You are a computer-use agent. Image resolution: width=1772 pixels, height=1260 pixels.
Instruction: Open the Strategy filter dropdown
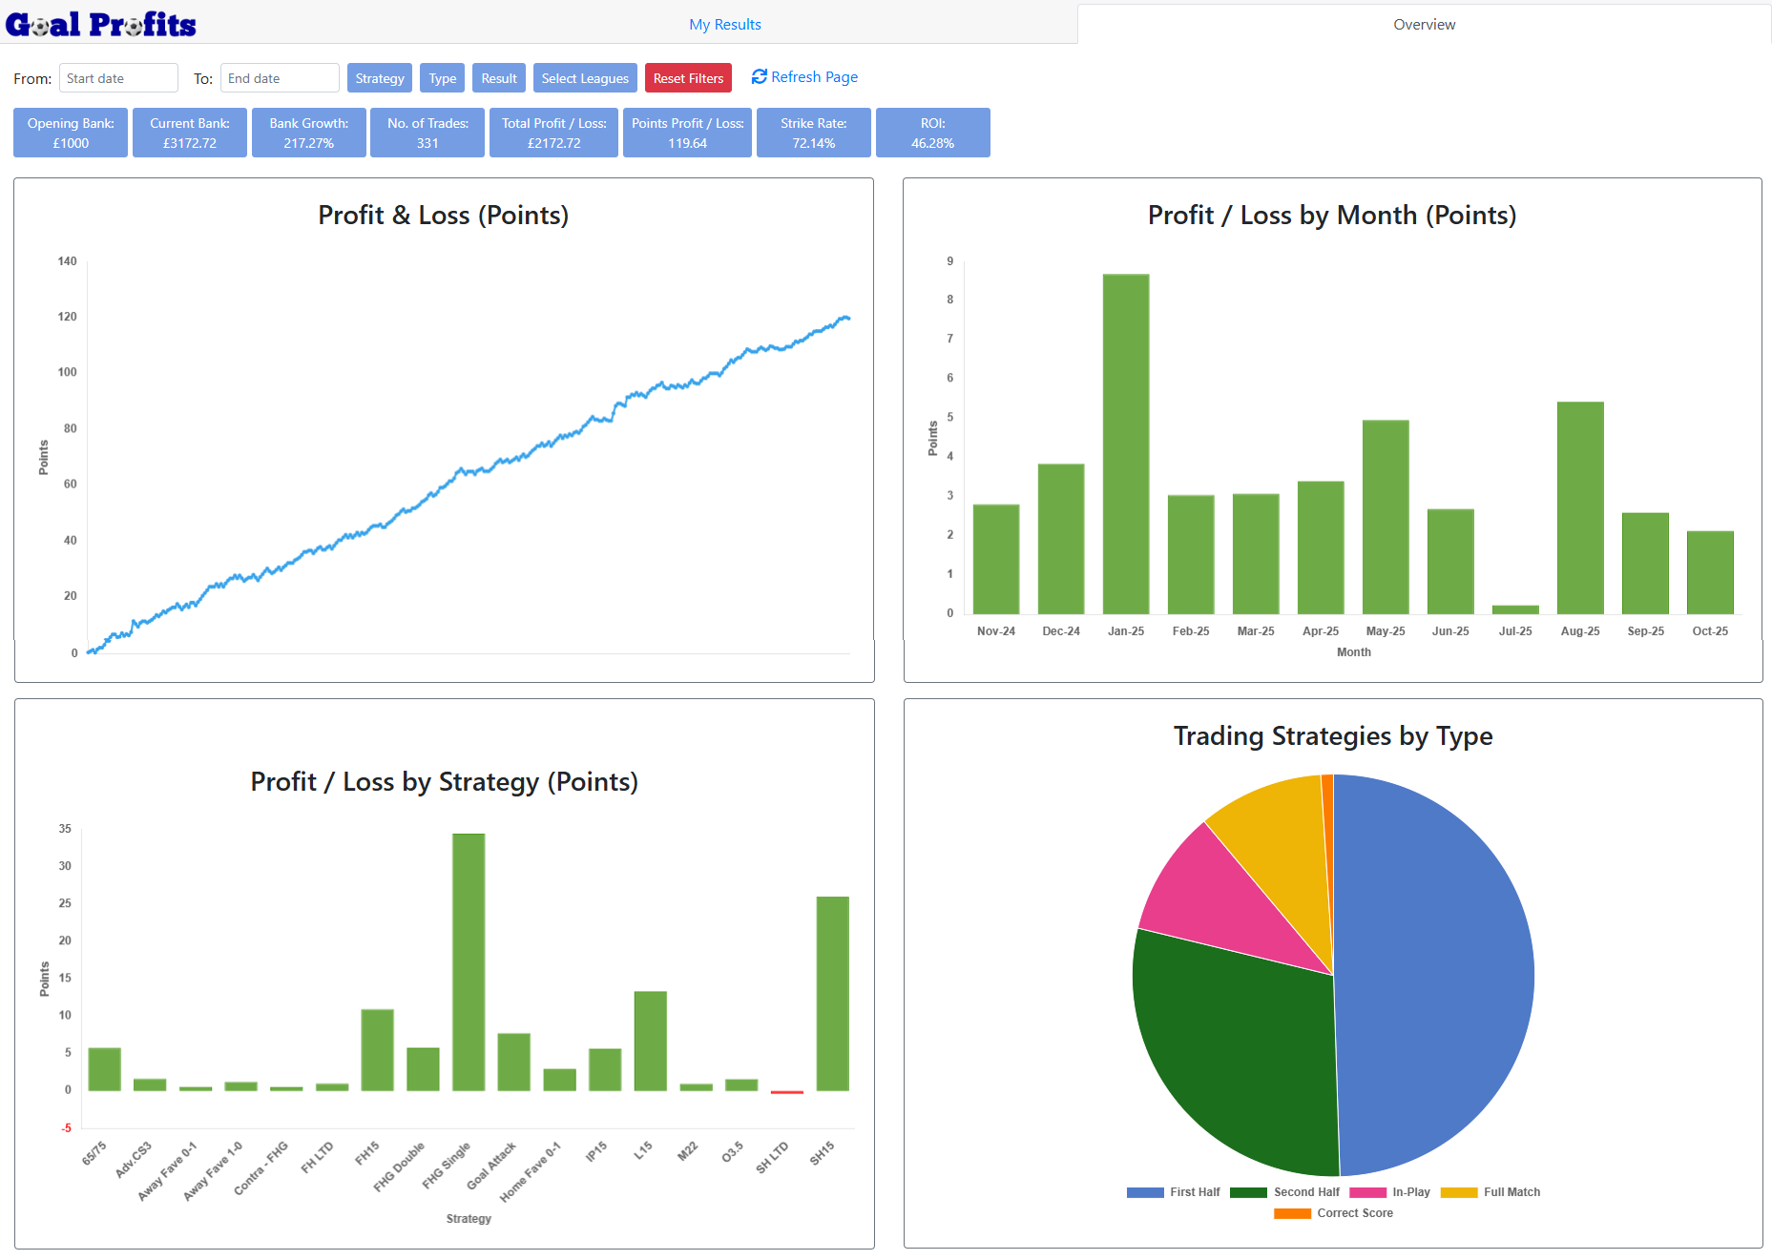point(379,78)
